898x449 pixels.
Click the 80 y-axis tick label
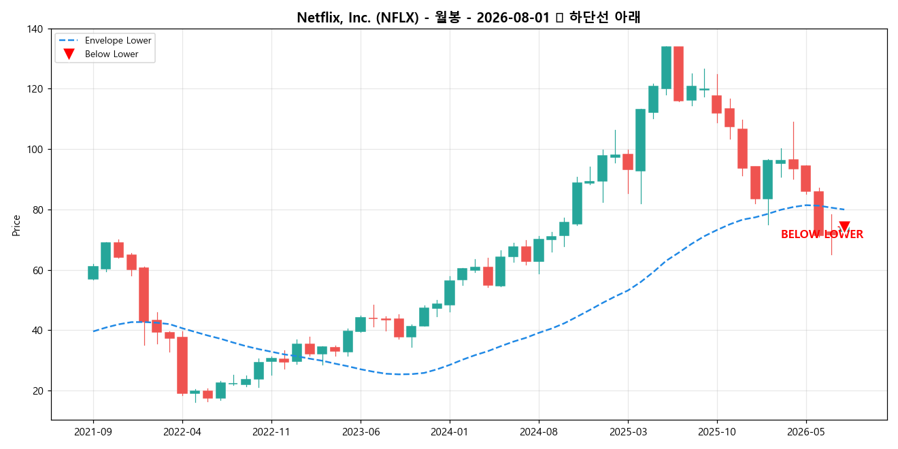tap(38, 210)
